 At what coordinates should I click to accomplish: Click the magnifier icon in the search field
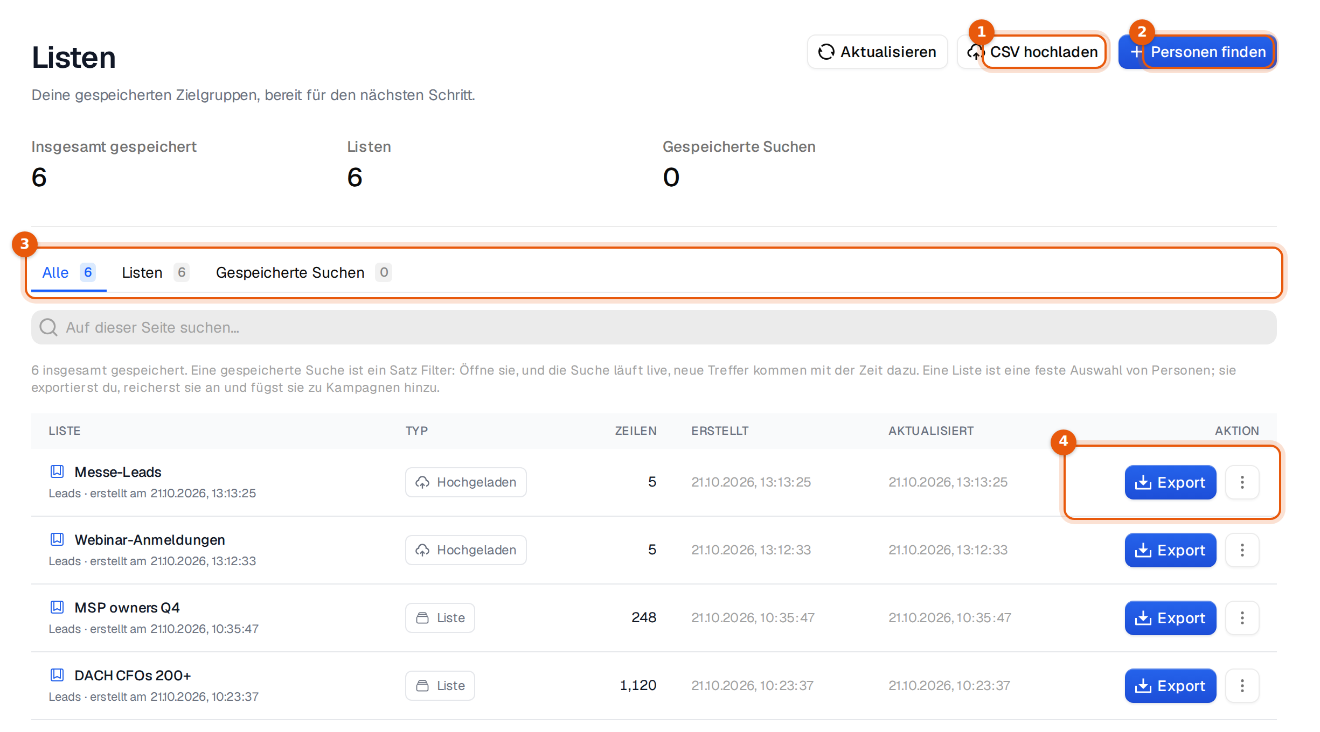click(x=48, y=327)
